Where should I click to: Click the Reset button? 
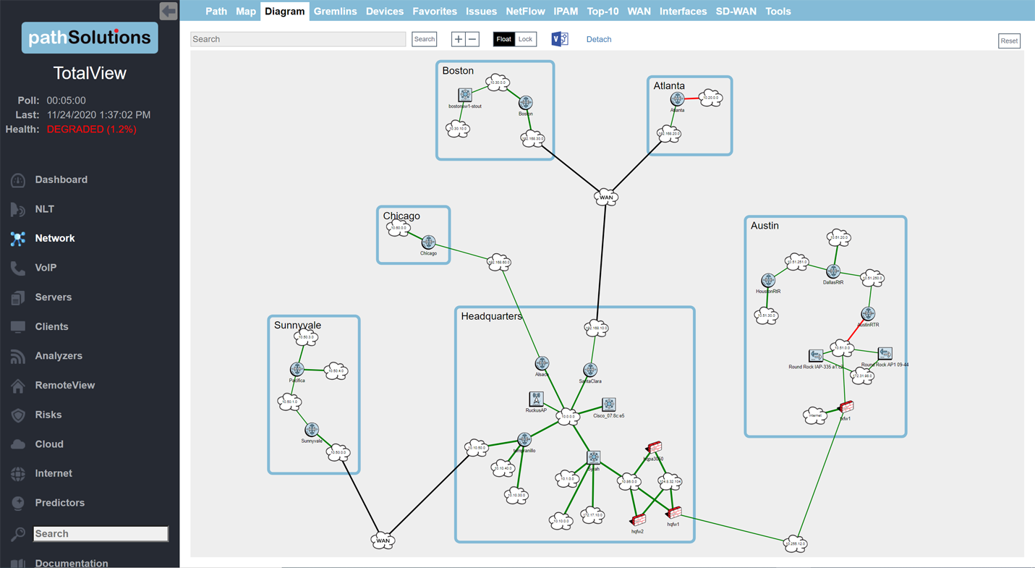[x=1009, y=41]
